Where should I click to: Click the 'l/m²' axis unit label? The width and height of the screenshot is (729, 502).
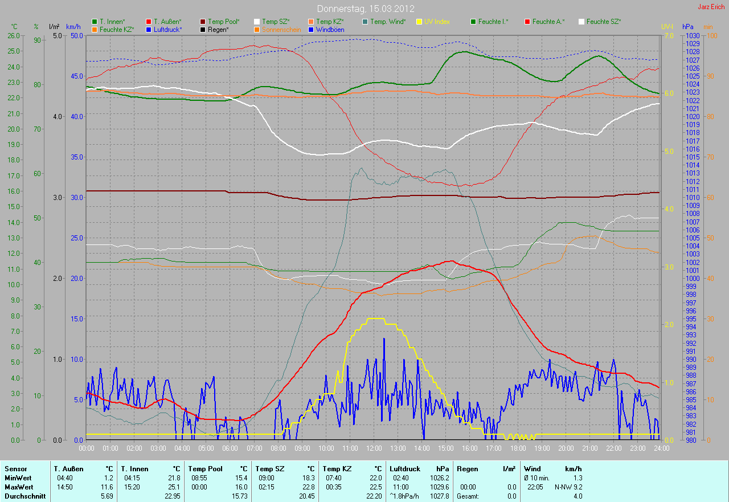pos(54,27)
